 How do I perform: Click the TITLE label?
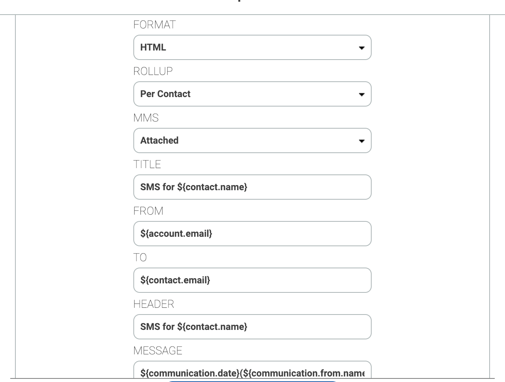[x=147, y=165]
